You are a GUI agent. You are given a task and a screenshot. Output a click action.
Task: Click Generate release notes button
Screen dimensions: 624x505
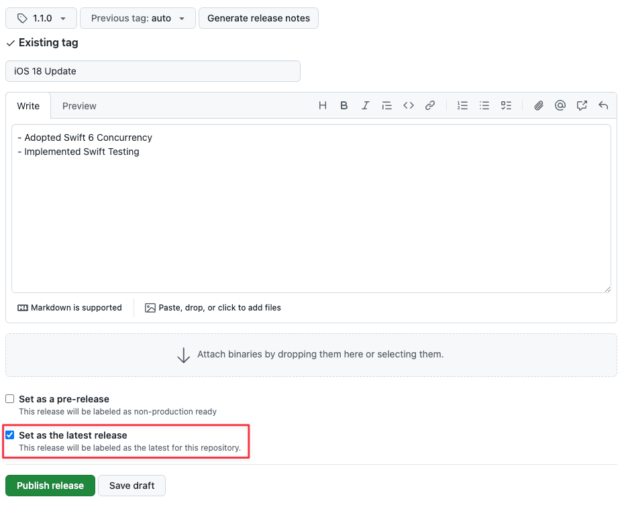pyautogui.click(x=259, y=18)
